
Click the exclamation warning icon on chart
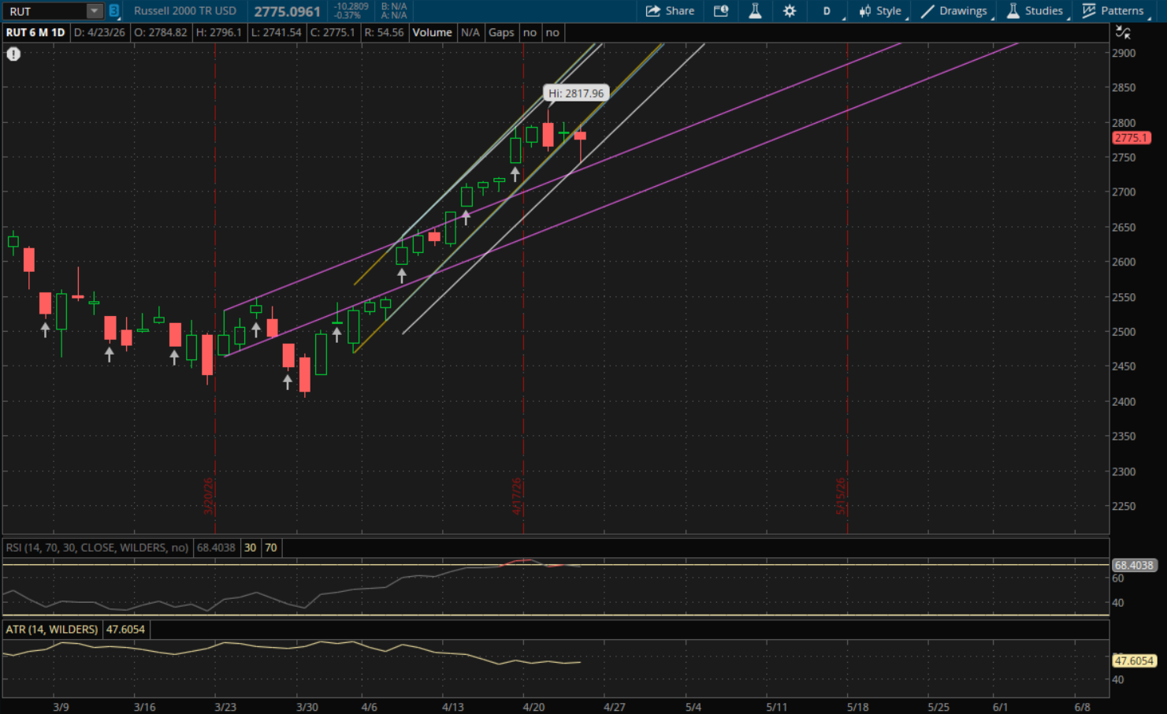point(13,54)
